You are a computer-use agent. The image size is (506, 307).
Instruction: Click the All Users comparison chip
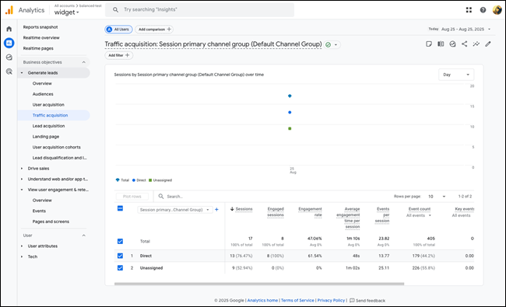point(118,30)
